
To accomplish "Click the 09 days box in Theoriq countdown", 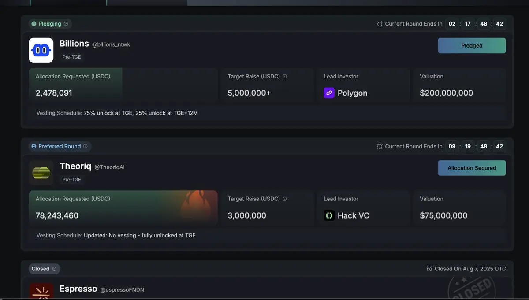I will click(452, 146).
